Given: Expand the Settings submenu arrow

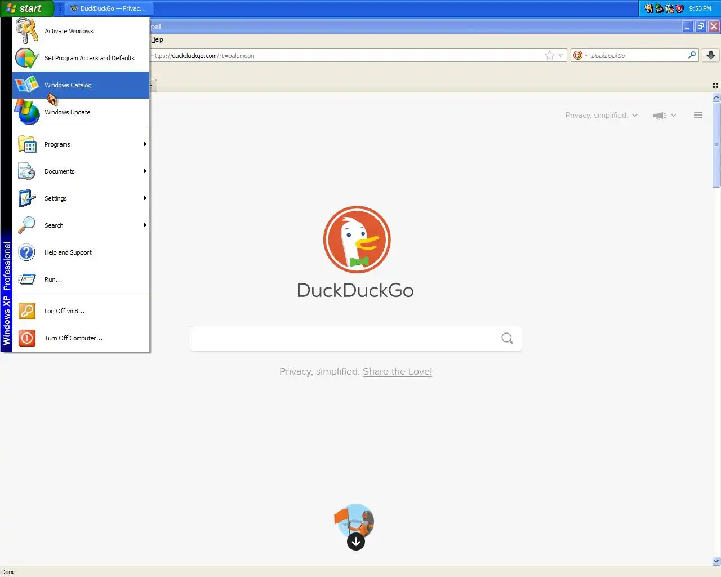Looking at the screenshot, I should coord(145,198).
